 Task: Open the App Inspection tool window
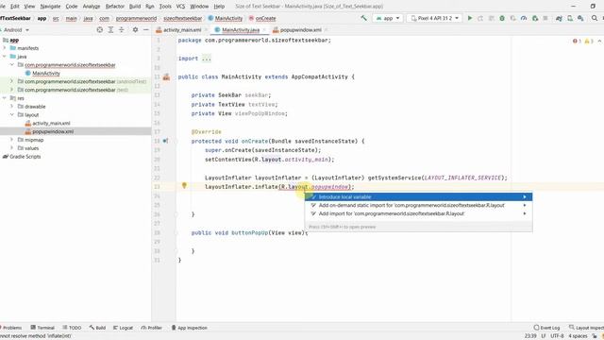[x=189, y=328]
